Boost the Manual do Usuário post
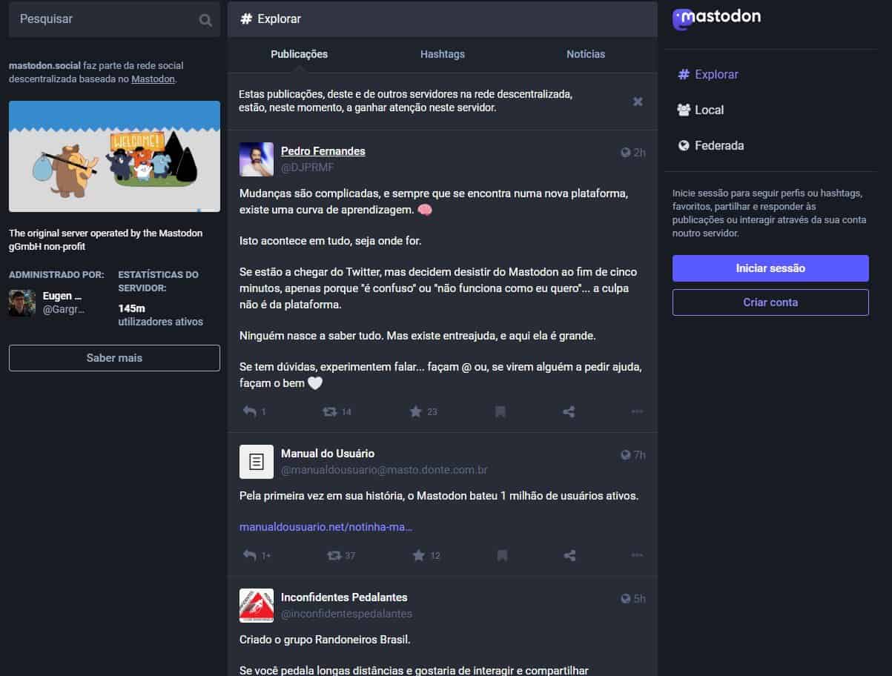The image size is (892, 676). (334, 555)
